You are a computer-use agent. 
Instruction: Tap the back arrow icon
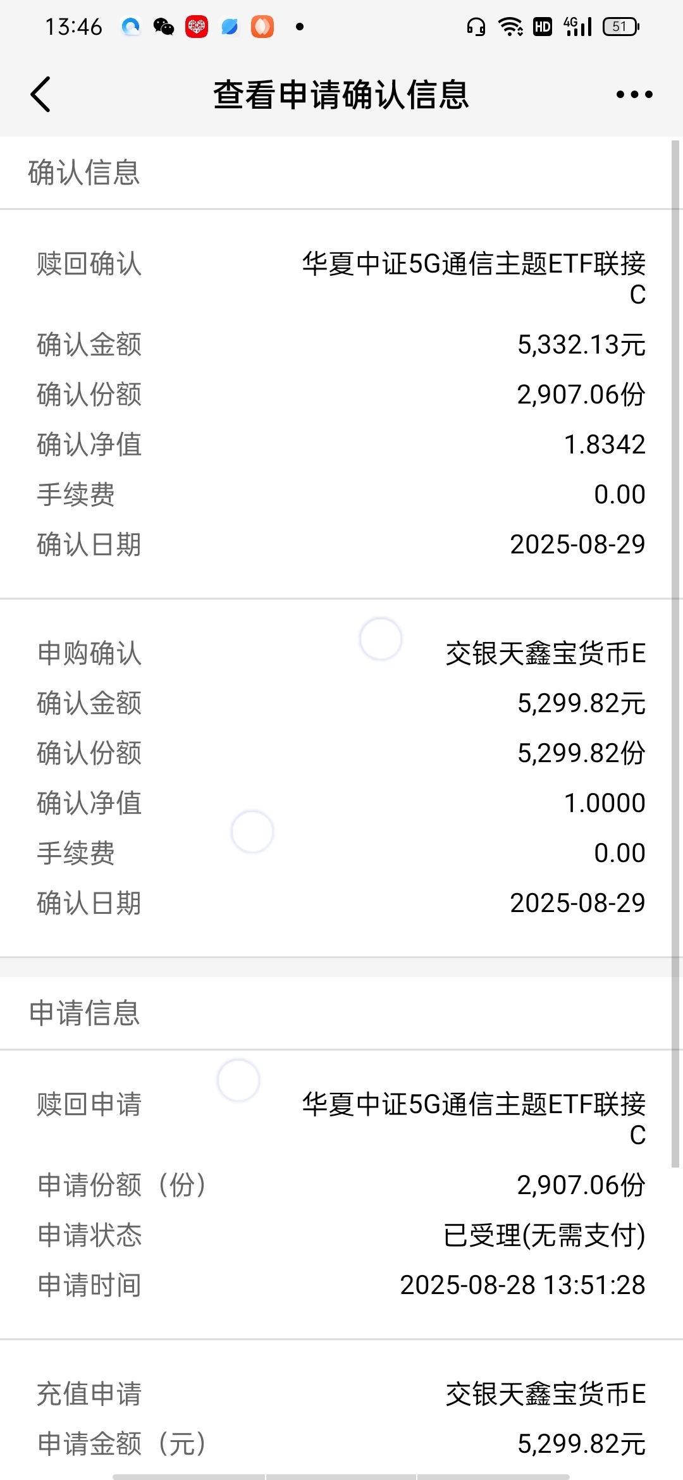40,95
